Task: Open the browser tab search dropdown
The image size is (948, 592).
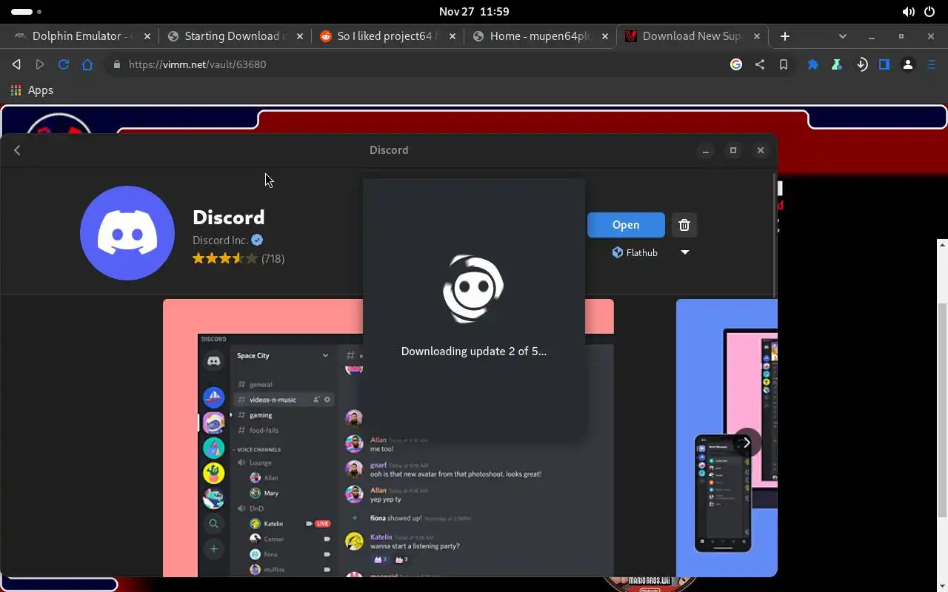Action: click(x=842, y=36)
